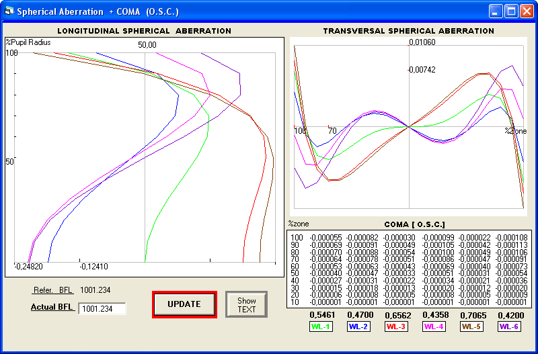Click the LONGITUDINAL SPHERICAL ABERRATION title

144,31
